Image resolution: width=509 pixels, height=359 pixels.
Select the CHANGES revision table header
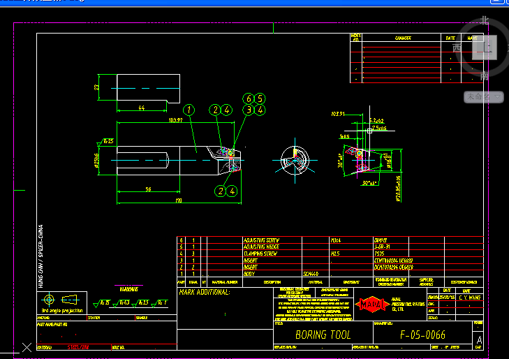pyautogui.click(x=403, y=38)
